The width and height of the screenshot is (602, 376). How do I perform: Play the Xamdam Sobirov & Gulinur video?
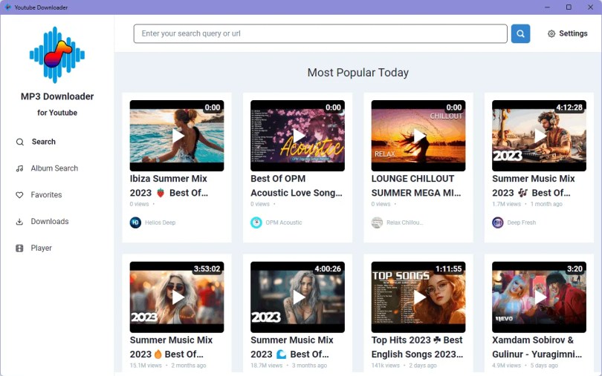tap(539, 297)
